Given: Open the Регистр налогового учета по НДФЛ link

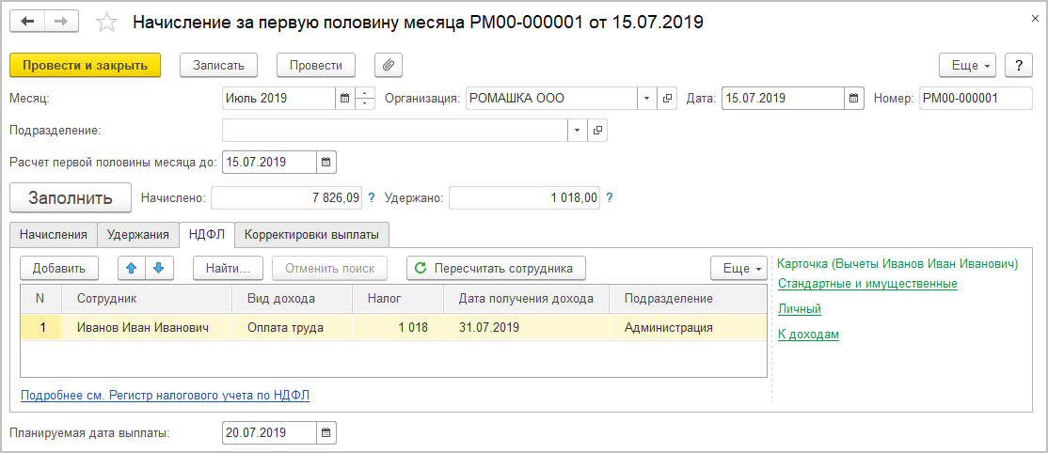Looking at the screenshot, I should tap(165, 396).
